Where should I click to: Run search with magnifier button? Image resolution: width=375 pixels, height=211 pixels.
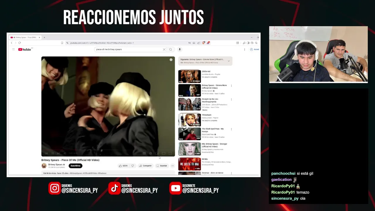[x=171, y=50]
